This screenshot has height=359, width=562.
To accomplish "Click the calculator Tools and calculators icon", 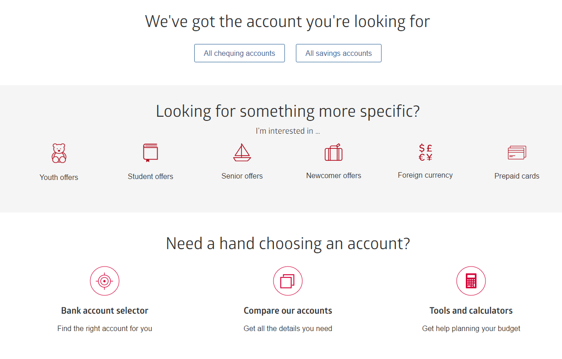I will [x=471, y=281].
